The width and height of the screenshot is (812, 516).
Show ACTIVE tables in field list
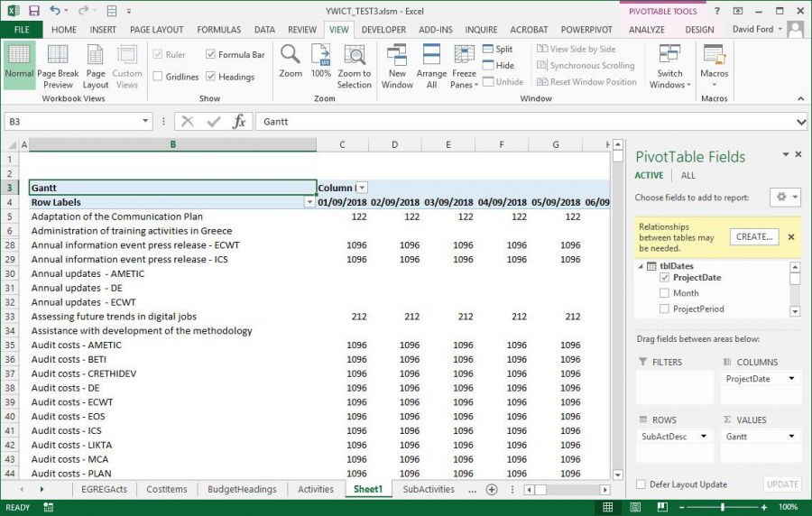coord(649,175)
